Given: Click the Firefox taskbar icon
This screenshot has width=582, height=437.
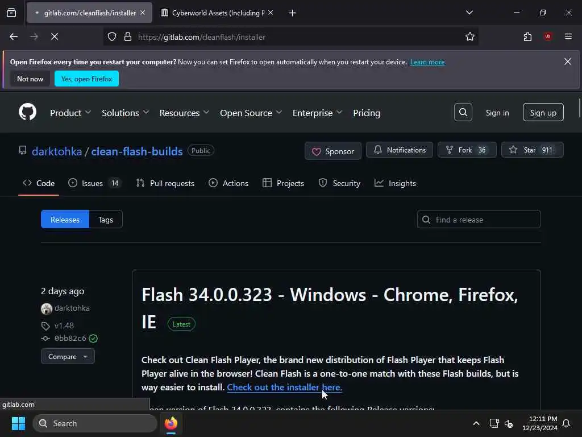Looking at the screenshot, I should (x=171, y=423).
